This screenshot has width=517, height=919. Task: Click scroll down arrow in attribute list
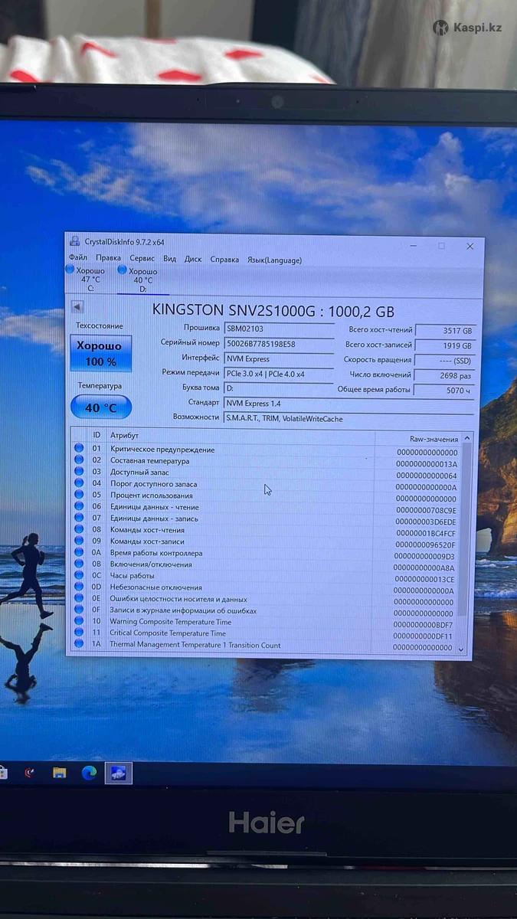coord(461,649)
